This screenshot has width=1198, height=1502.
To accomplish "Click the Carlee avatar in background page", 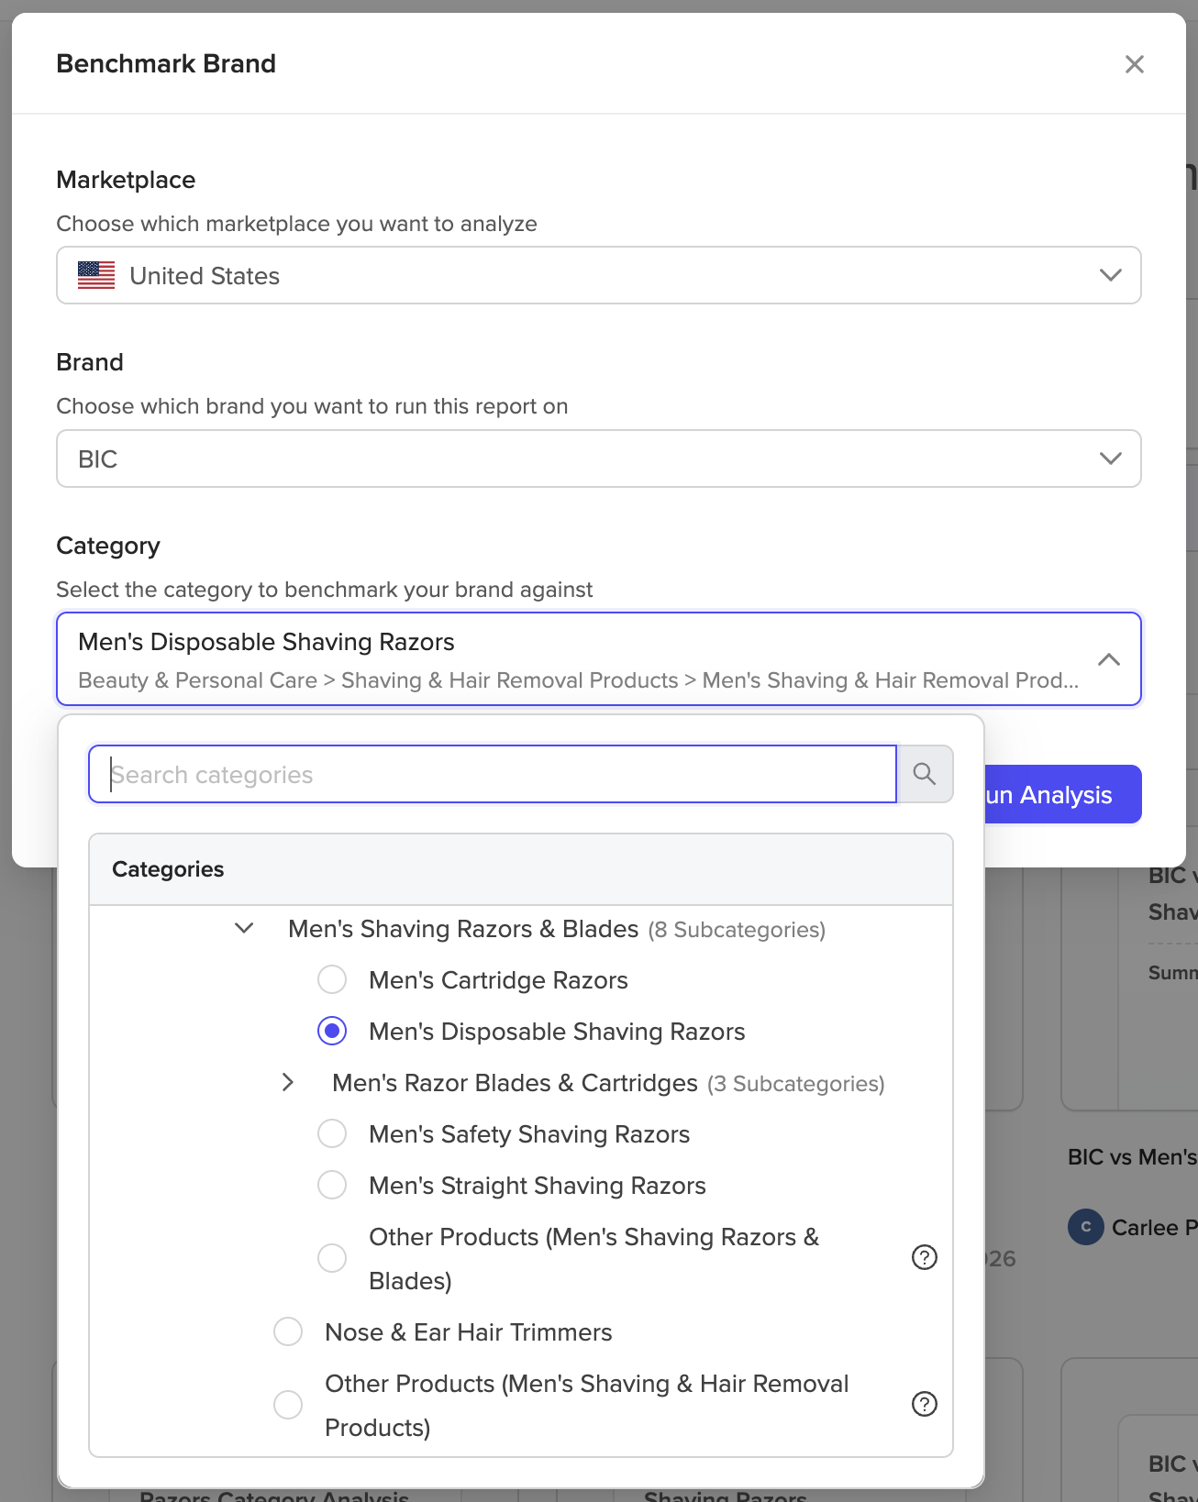I will 1086,1227.
